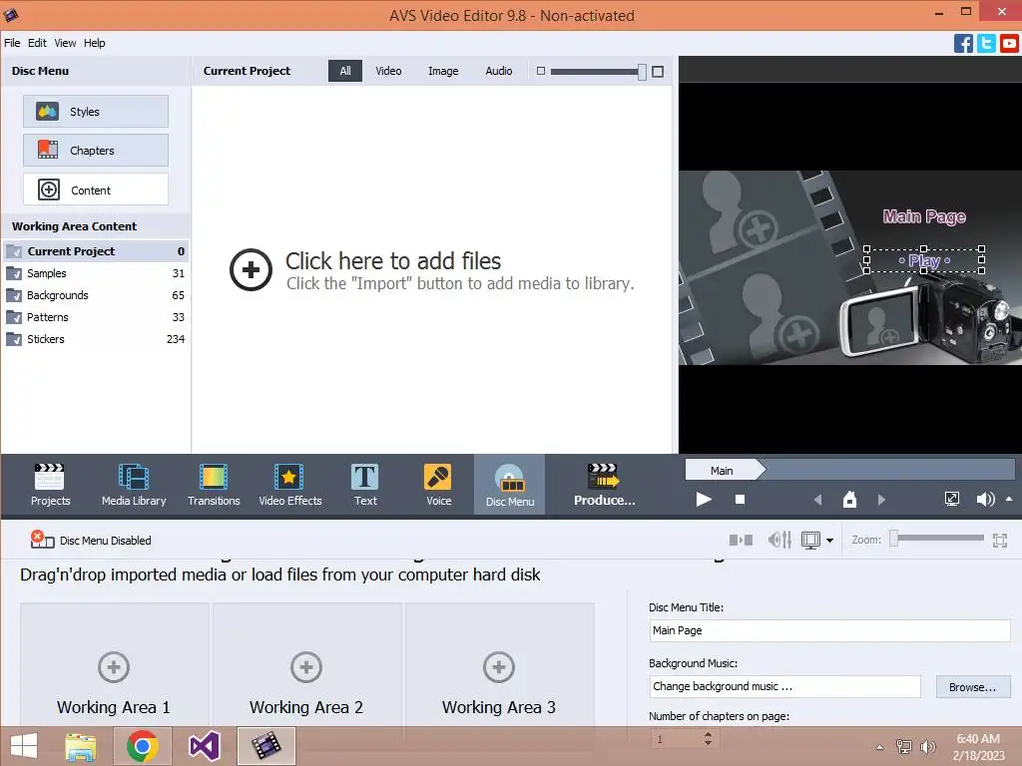The image size is (1022, 766).
Task: Open the YouTube link icon
Action: [x=1009, y=44]
